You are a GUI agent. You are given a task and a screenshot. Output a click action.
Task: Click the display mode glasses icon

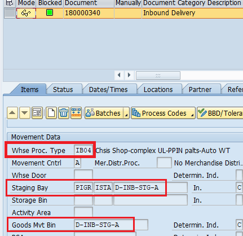pyautogui.click(x=26, y=13)
